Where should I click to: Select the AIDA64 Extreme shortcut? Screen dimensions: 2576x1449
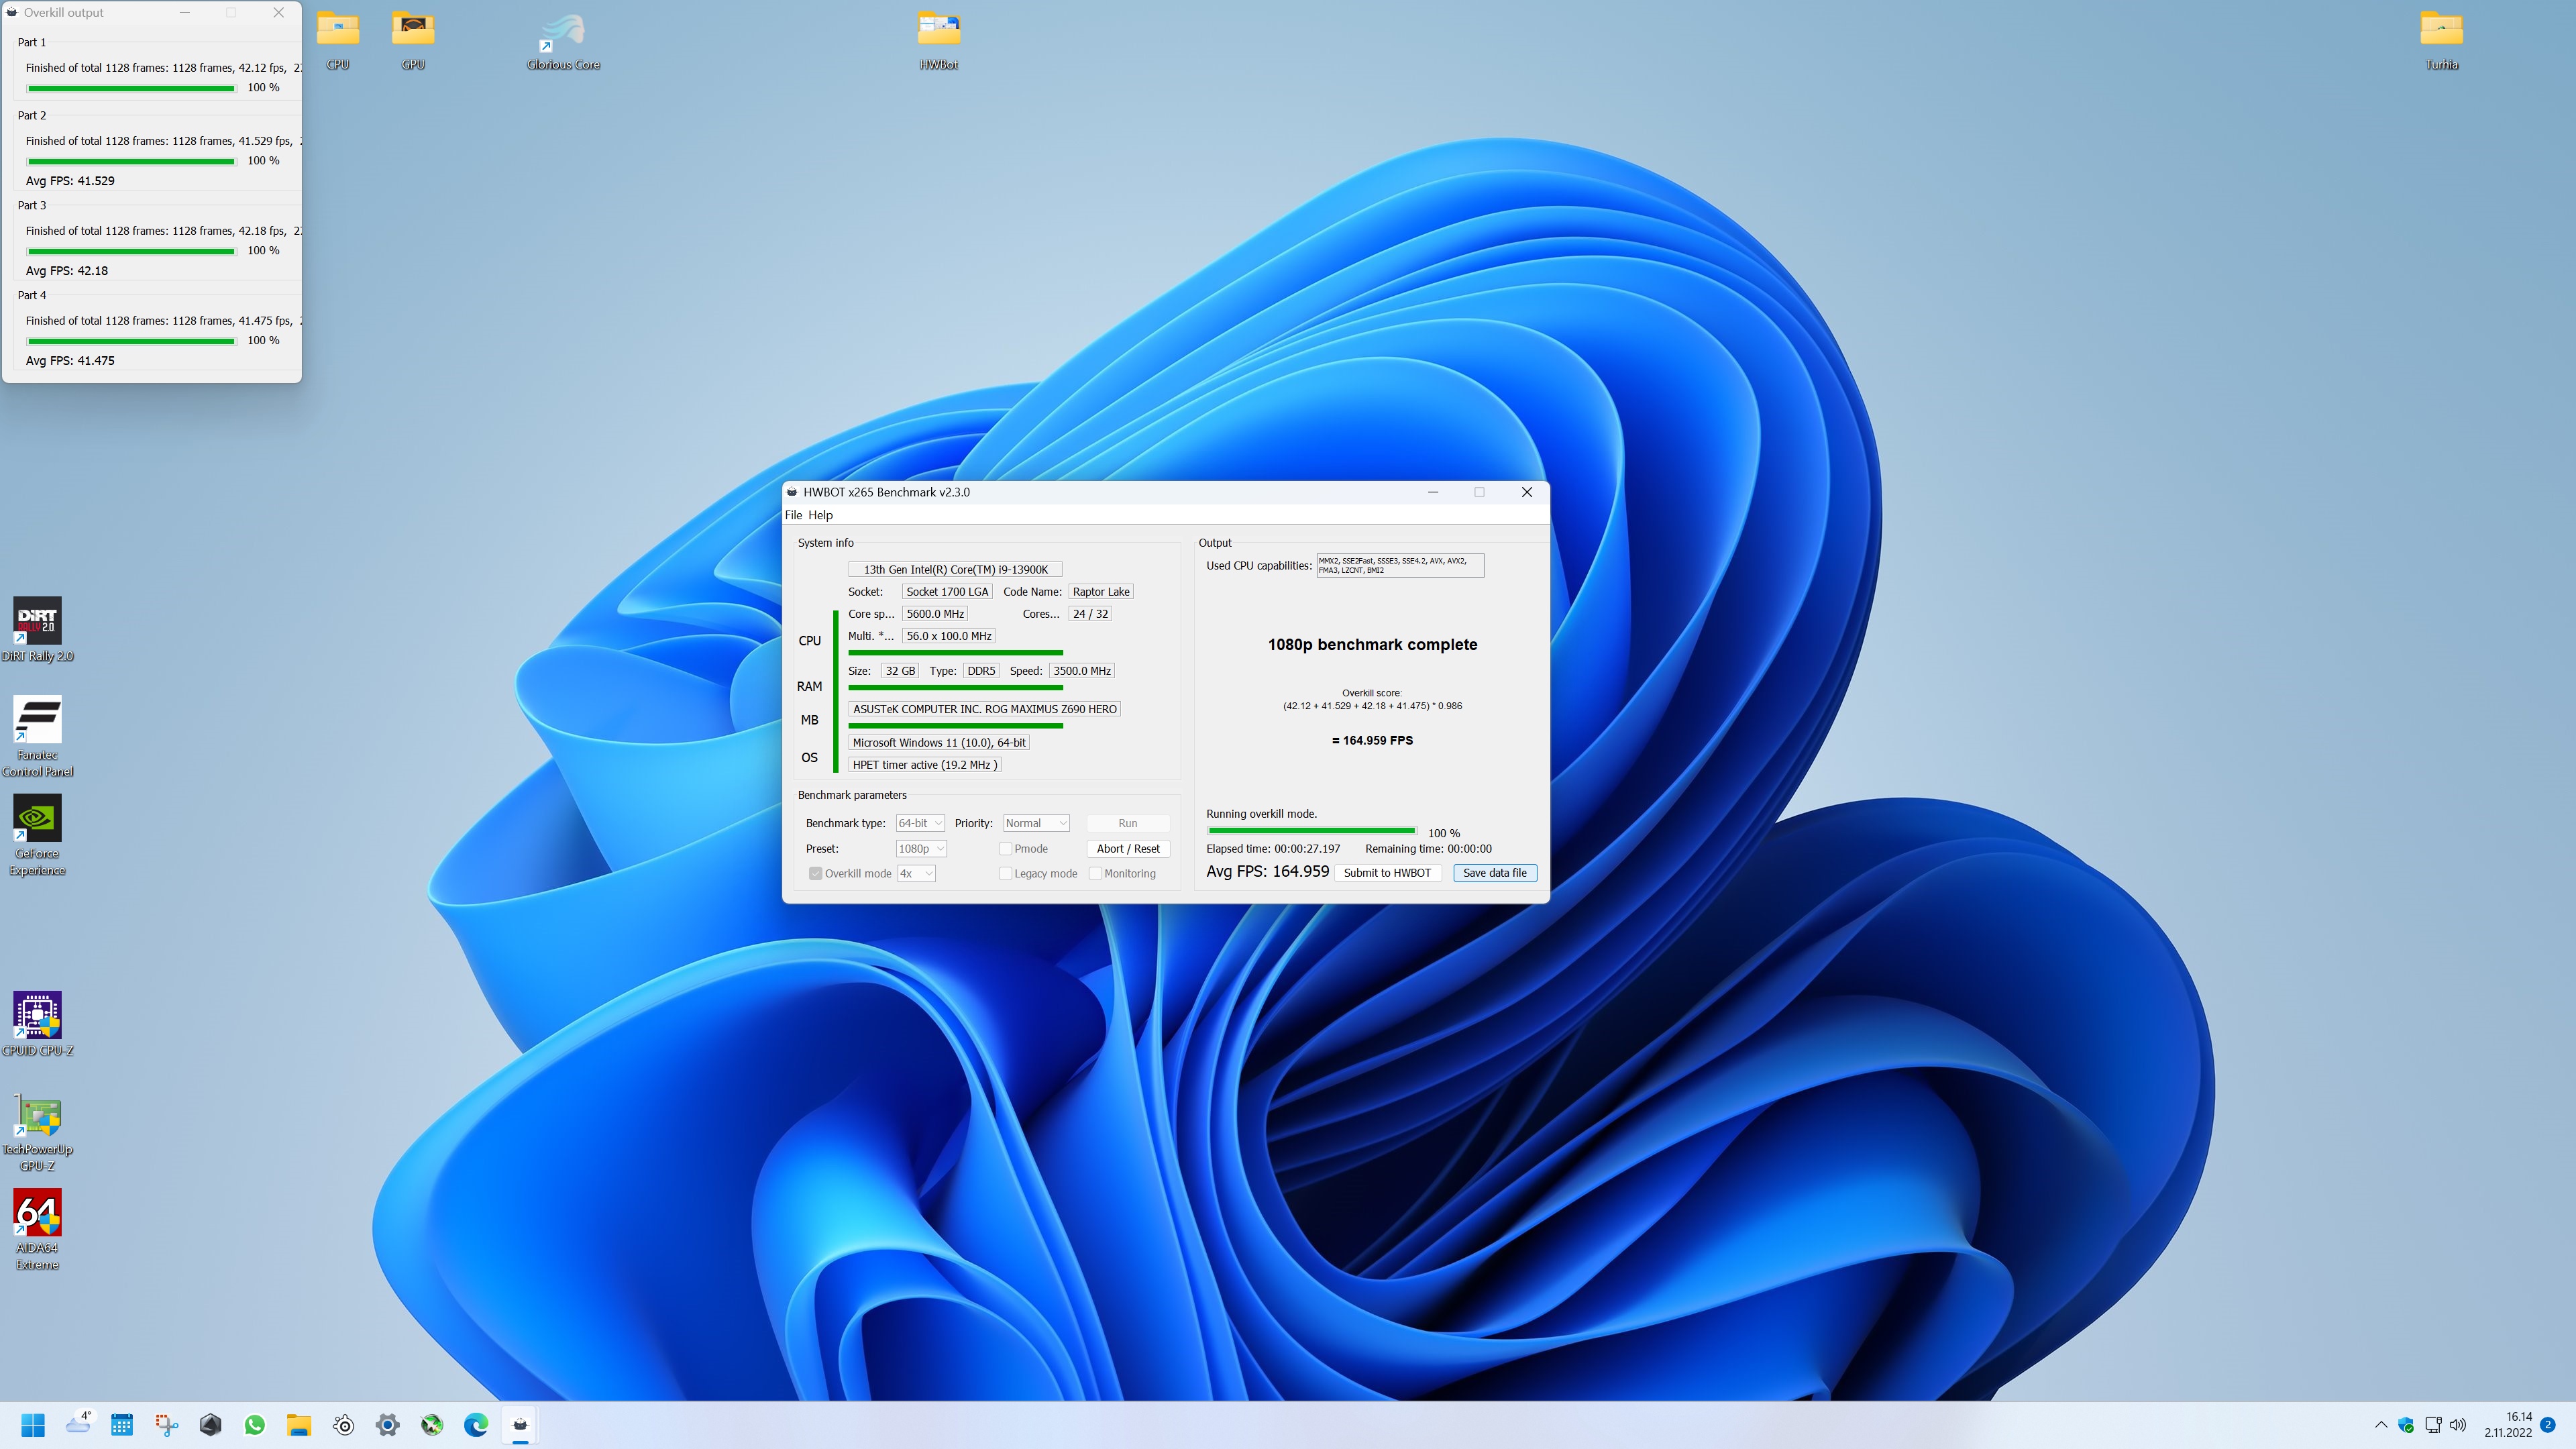click(x=37, y=1230)
